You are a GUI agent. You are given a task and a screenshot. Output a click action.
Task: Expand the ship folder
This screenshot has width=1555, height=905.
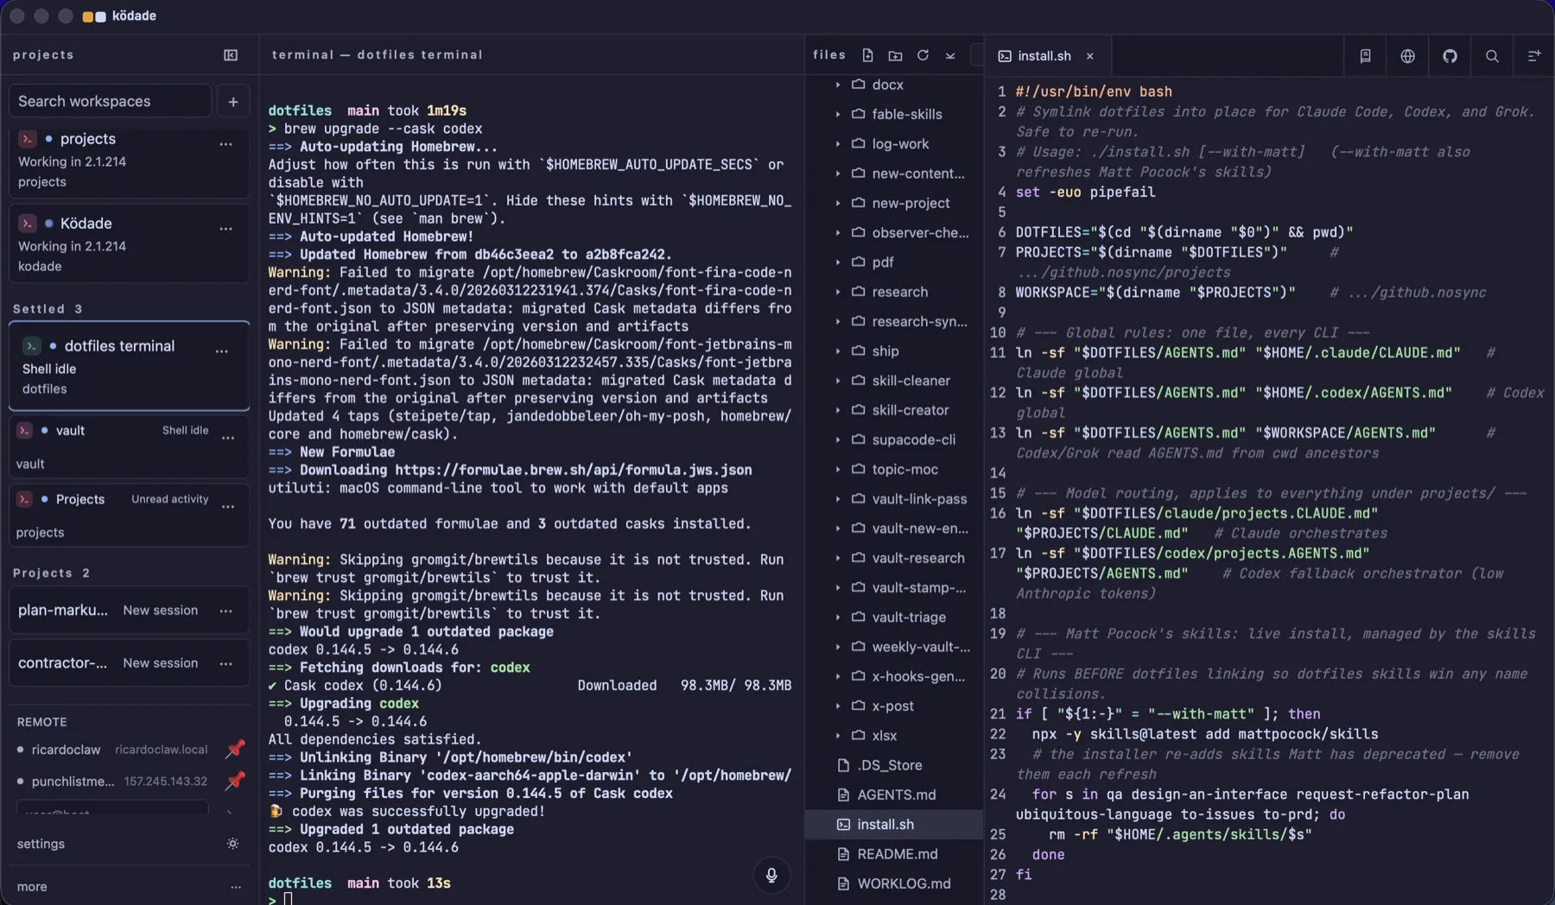click(x=838, y=351)
